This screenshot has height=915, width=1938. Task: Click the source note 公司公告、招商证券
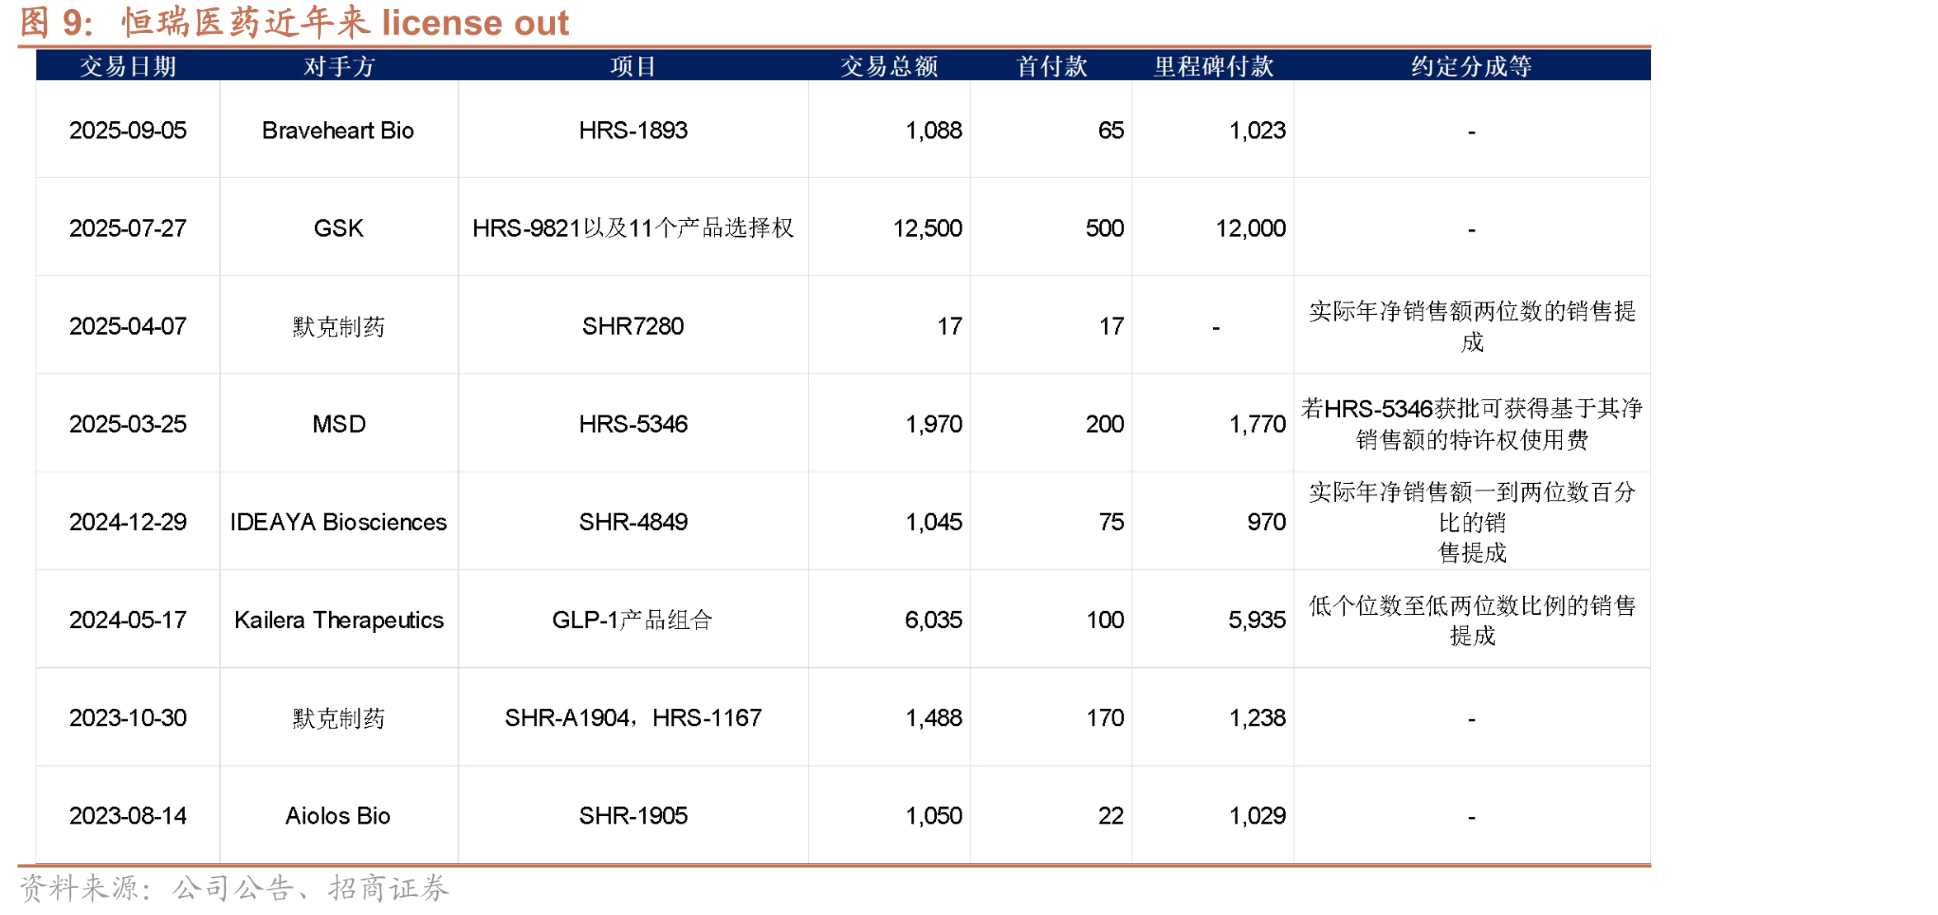310,889
